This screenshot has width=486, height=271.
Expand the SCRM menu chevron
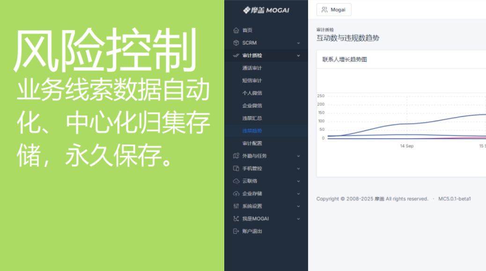tap(298, 43)
